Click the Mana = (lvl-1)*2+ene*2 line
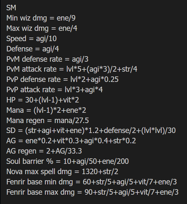 coord(46,110)
